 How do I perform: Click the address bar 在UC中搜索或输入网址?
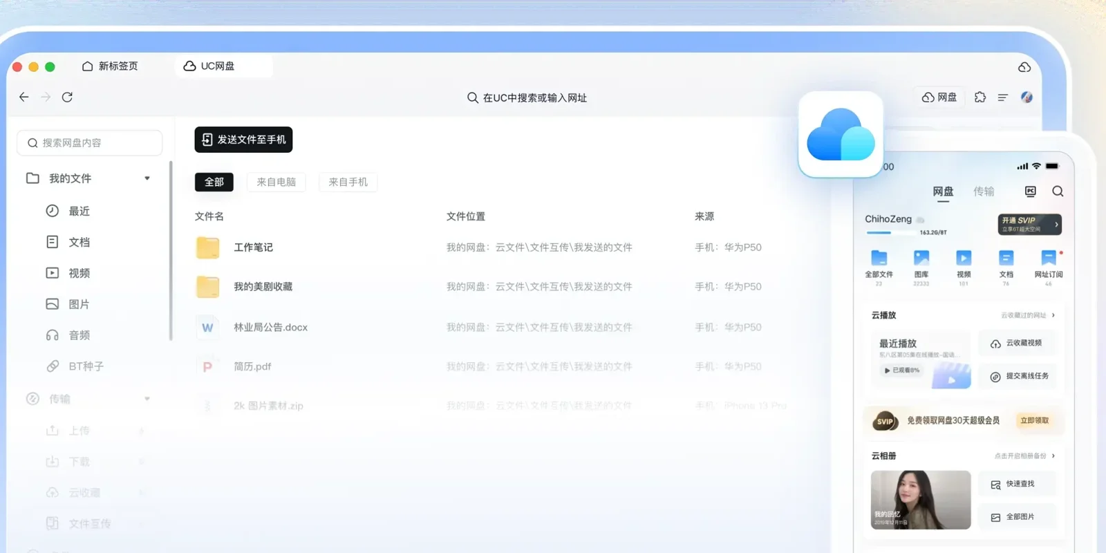tap(527, 97)
